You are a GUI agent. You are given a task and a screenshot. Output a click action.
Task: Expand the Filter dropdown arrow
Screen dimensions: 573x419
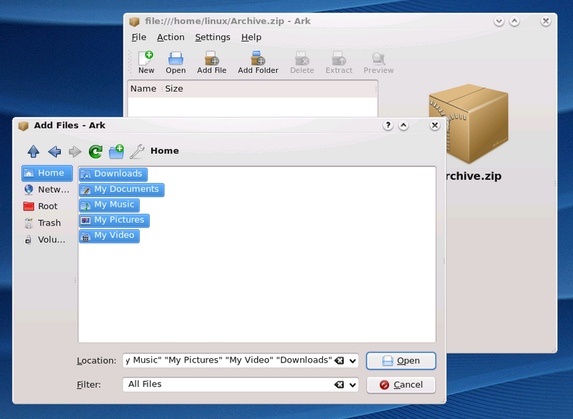pos(352,385)
